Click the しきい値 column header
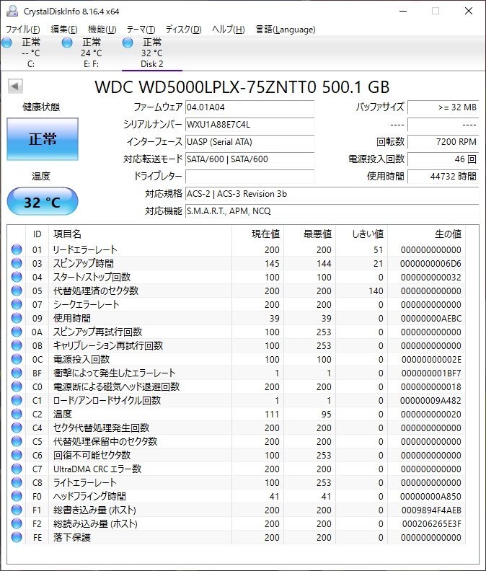Screen dimensions: 486x571 coord(362,234)
